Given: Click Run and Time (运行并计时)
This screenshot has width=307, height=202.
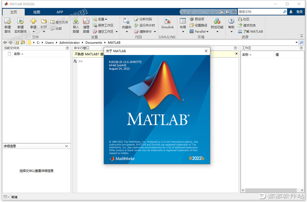Looking at the screenshot, I should [x=145, y=25].
